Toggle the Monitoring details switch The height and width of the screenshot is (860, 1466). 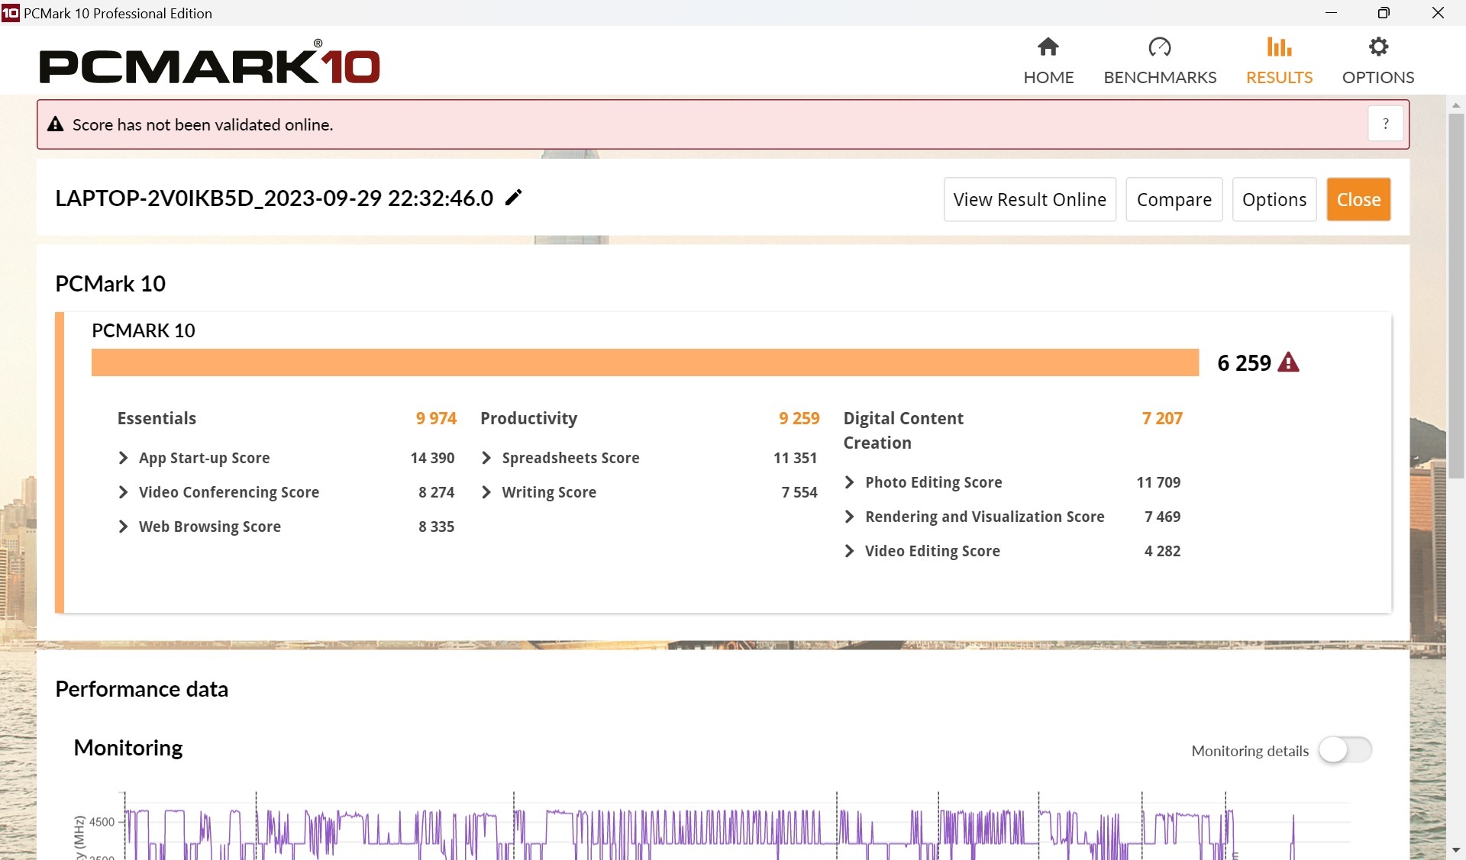1345,750
